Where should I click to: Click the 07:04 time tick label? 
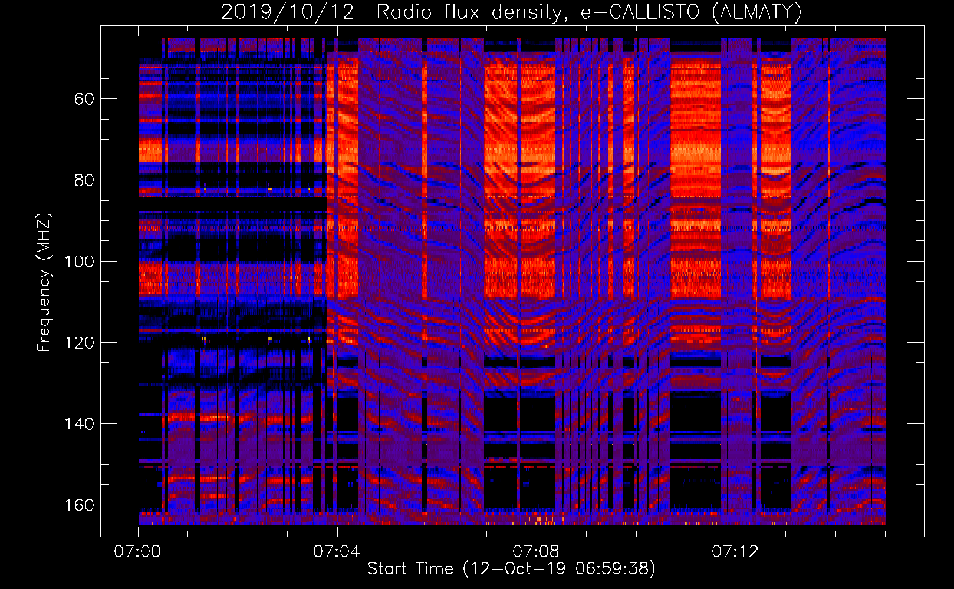[x=336, y=552]
